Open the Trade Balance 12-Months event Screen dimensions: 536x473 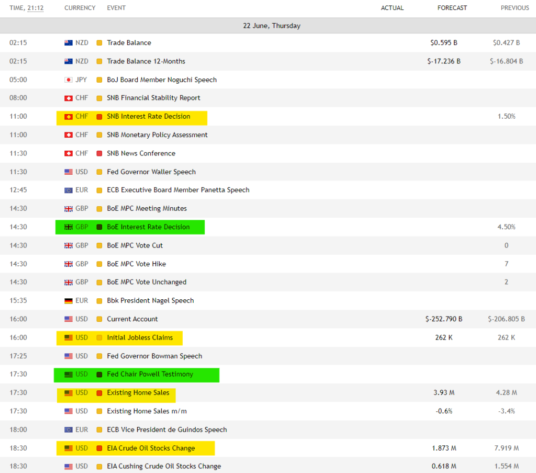[x=146, y=61]
